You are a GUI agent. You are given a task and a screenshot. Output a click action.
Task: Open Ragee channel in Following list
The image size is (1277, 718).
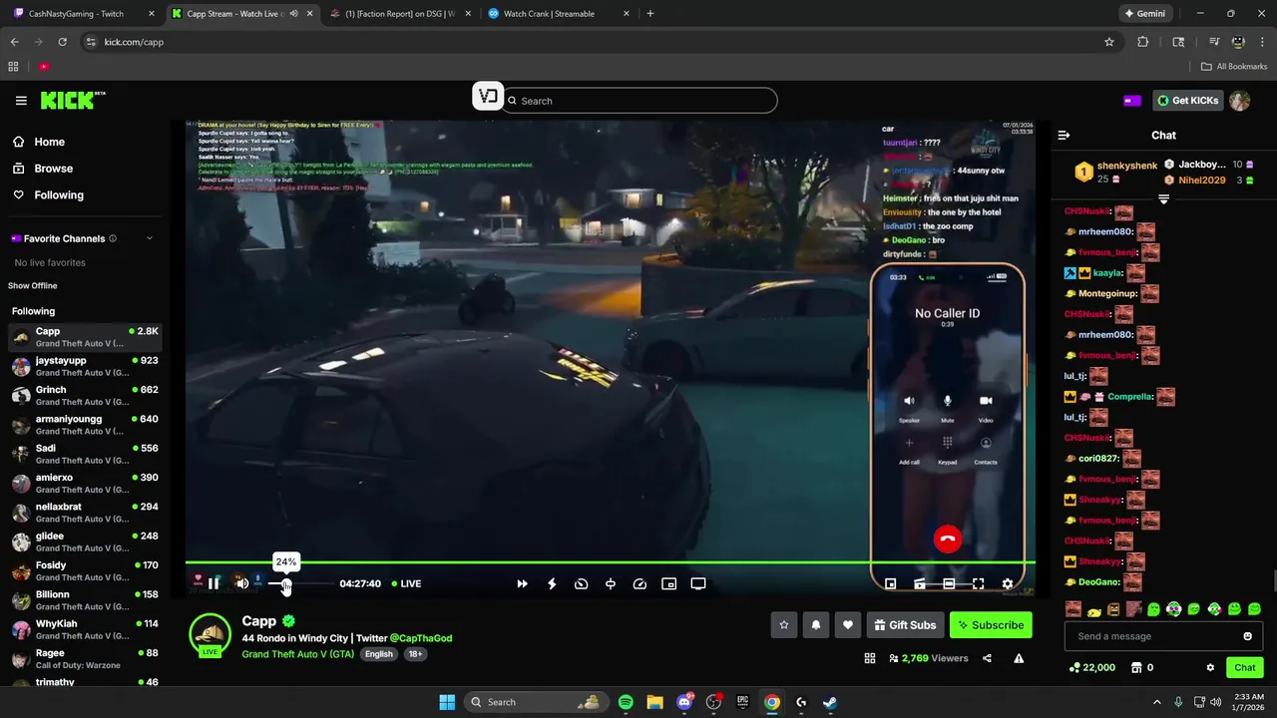(84, 659)
